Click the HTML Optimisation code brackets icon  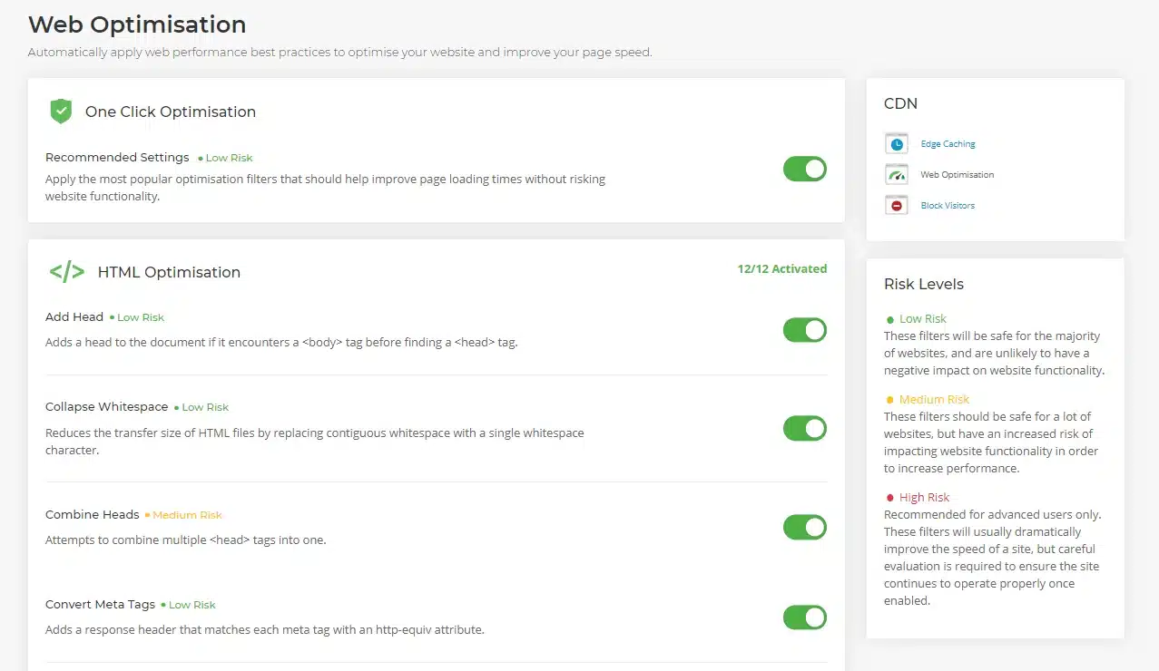coord(66,272)
